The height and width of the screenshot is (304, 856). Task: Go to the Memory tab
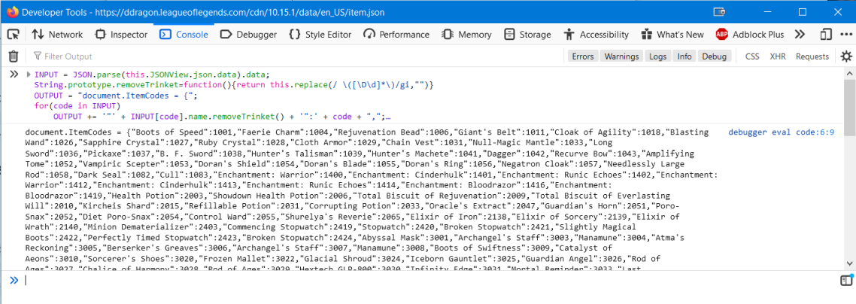pos(466,35)
